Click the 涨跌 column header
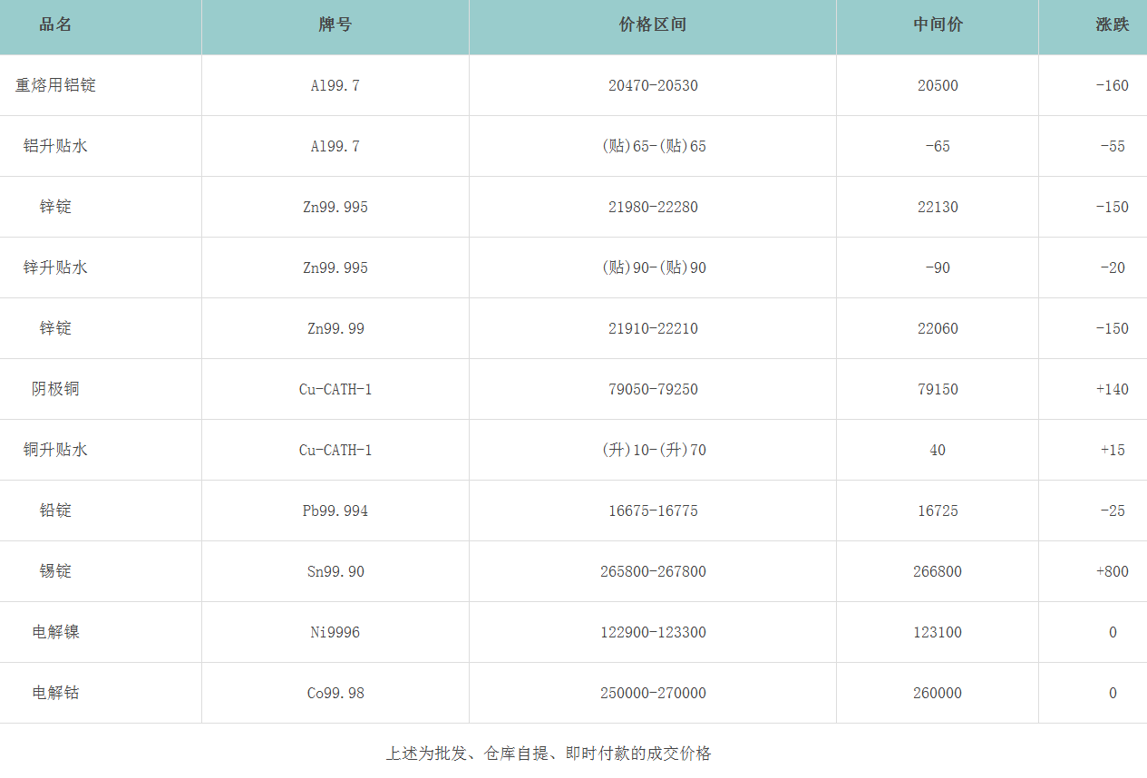Viewport: 1147px width, 778px height. tap(1112, 25)
